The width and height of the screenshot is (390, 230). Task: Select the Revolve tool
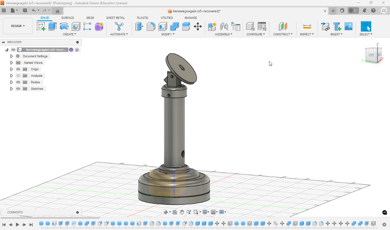tap(64, 26)
